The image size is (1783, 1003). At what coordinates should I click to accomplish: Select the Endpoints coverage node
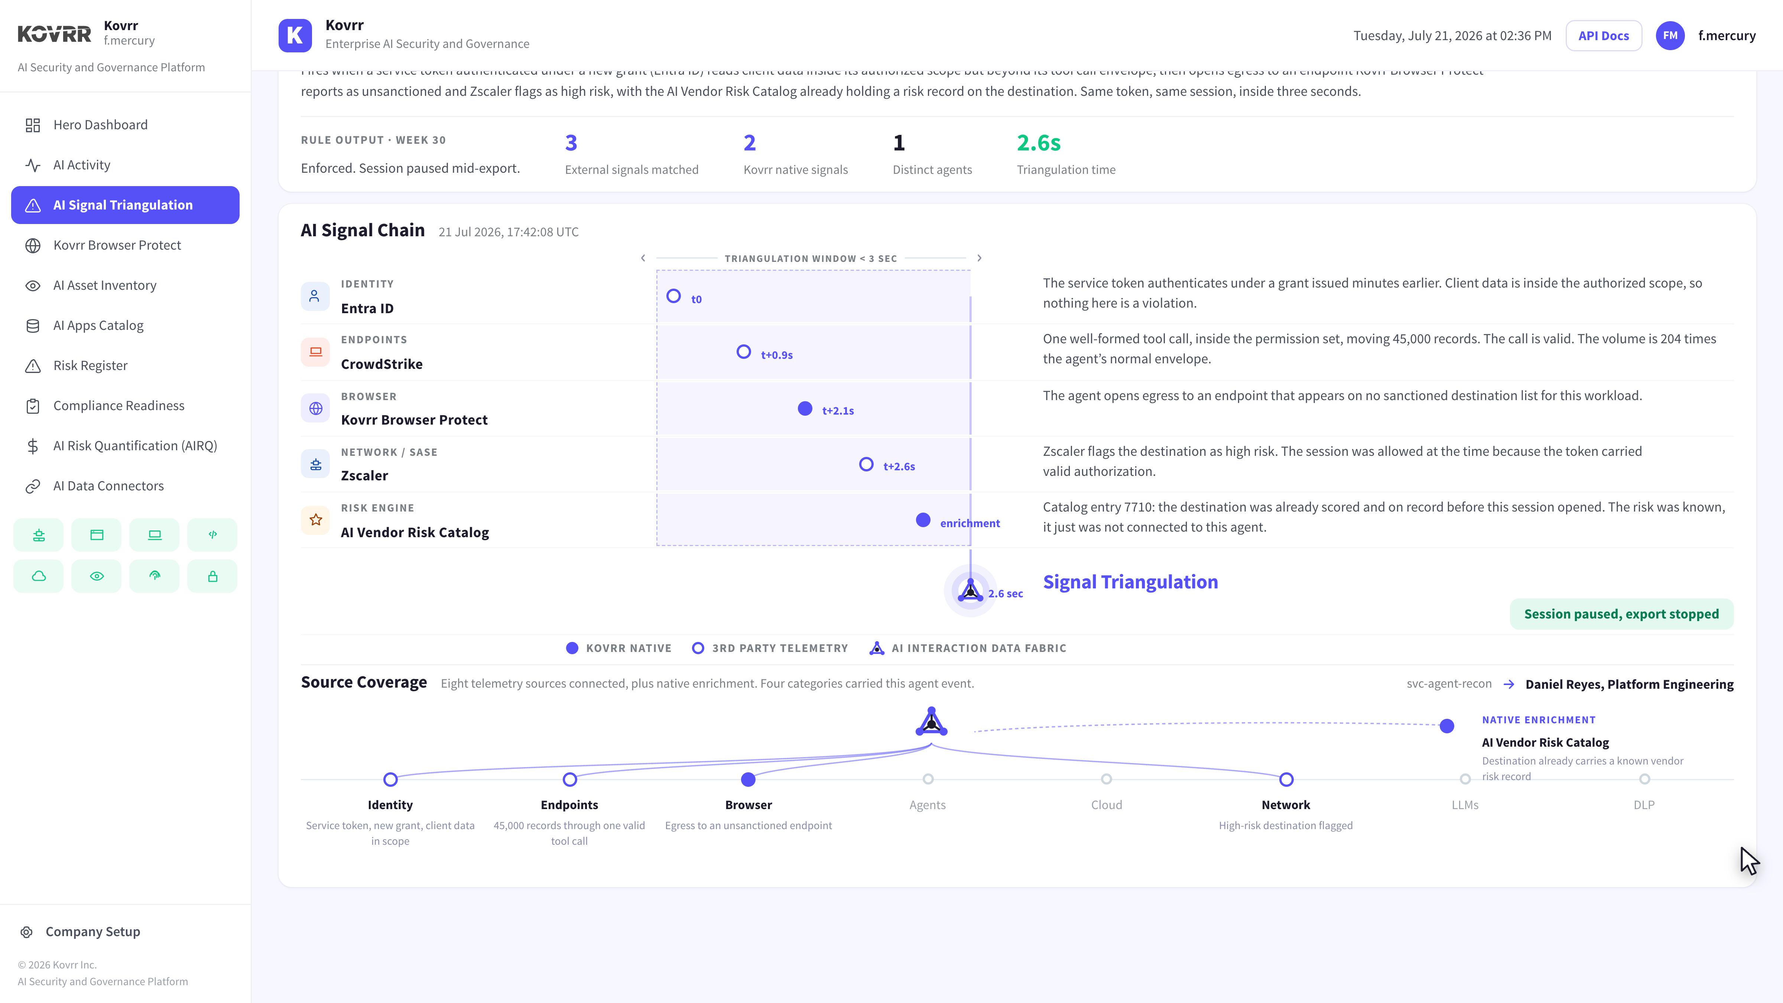click(x=570, y=779)
